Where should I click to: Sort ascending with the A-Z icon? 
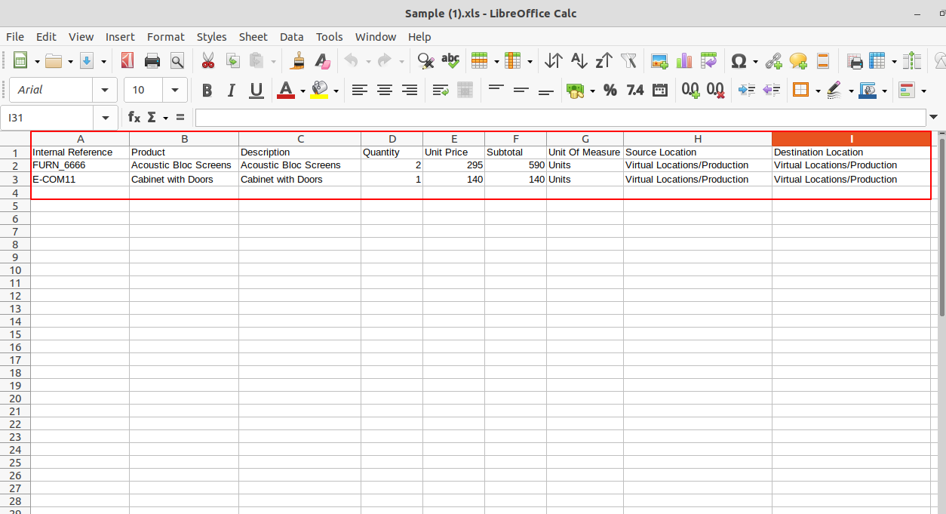click(x=579, y=61)
